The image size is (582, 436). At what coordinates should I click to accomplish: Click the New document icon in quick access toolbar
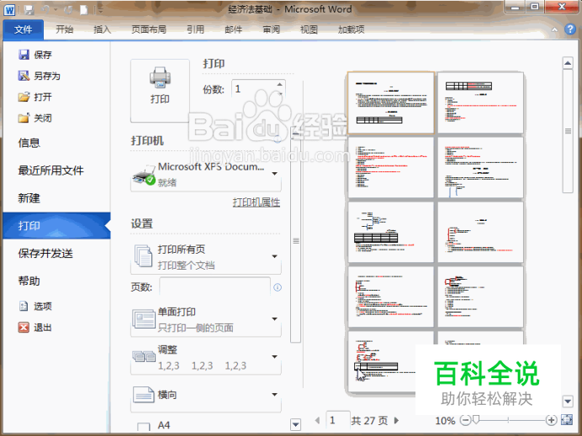point(84,9)
